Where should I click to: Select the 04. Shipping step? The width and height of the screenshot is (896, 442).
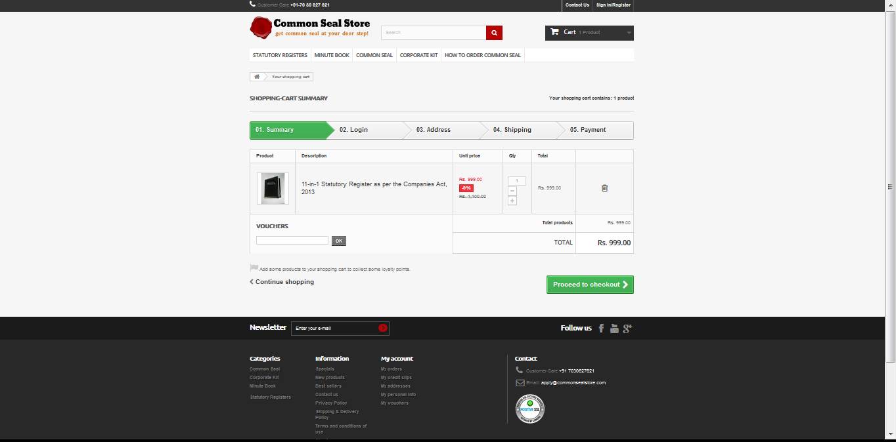click(520, 130)
